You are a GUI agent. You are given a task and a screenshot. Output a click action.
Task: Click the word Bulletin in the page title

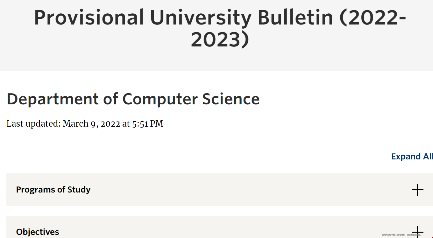coord(295,18)
